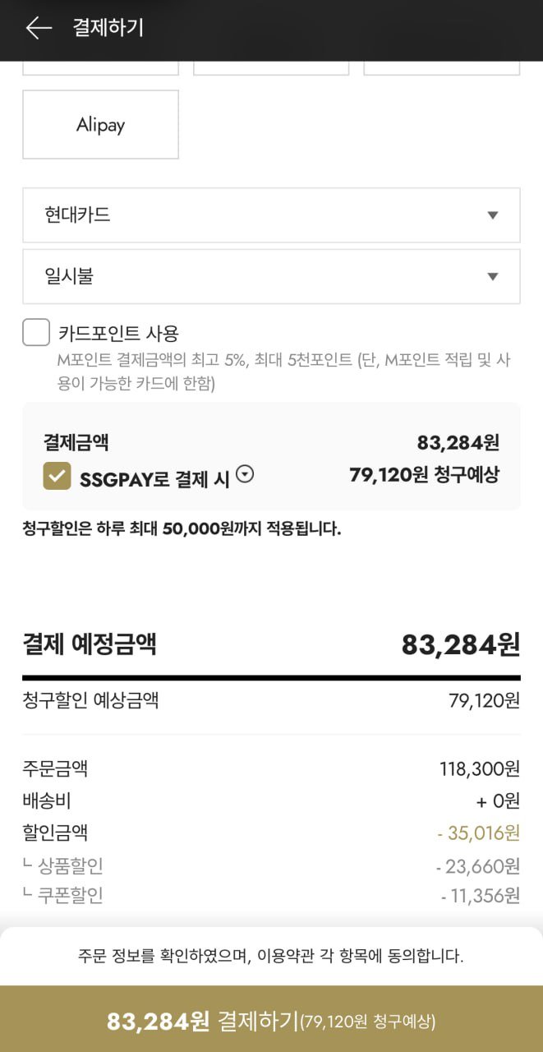Click the 배송비 row label
Image resolution: width=543 pixels, height=1052 pixels.
(47, 801)
